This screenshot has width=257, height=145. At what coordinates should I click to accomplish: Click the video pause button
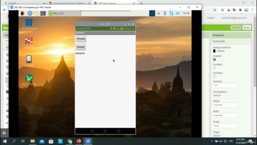point(4,133)
